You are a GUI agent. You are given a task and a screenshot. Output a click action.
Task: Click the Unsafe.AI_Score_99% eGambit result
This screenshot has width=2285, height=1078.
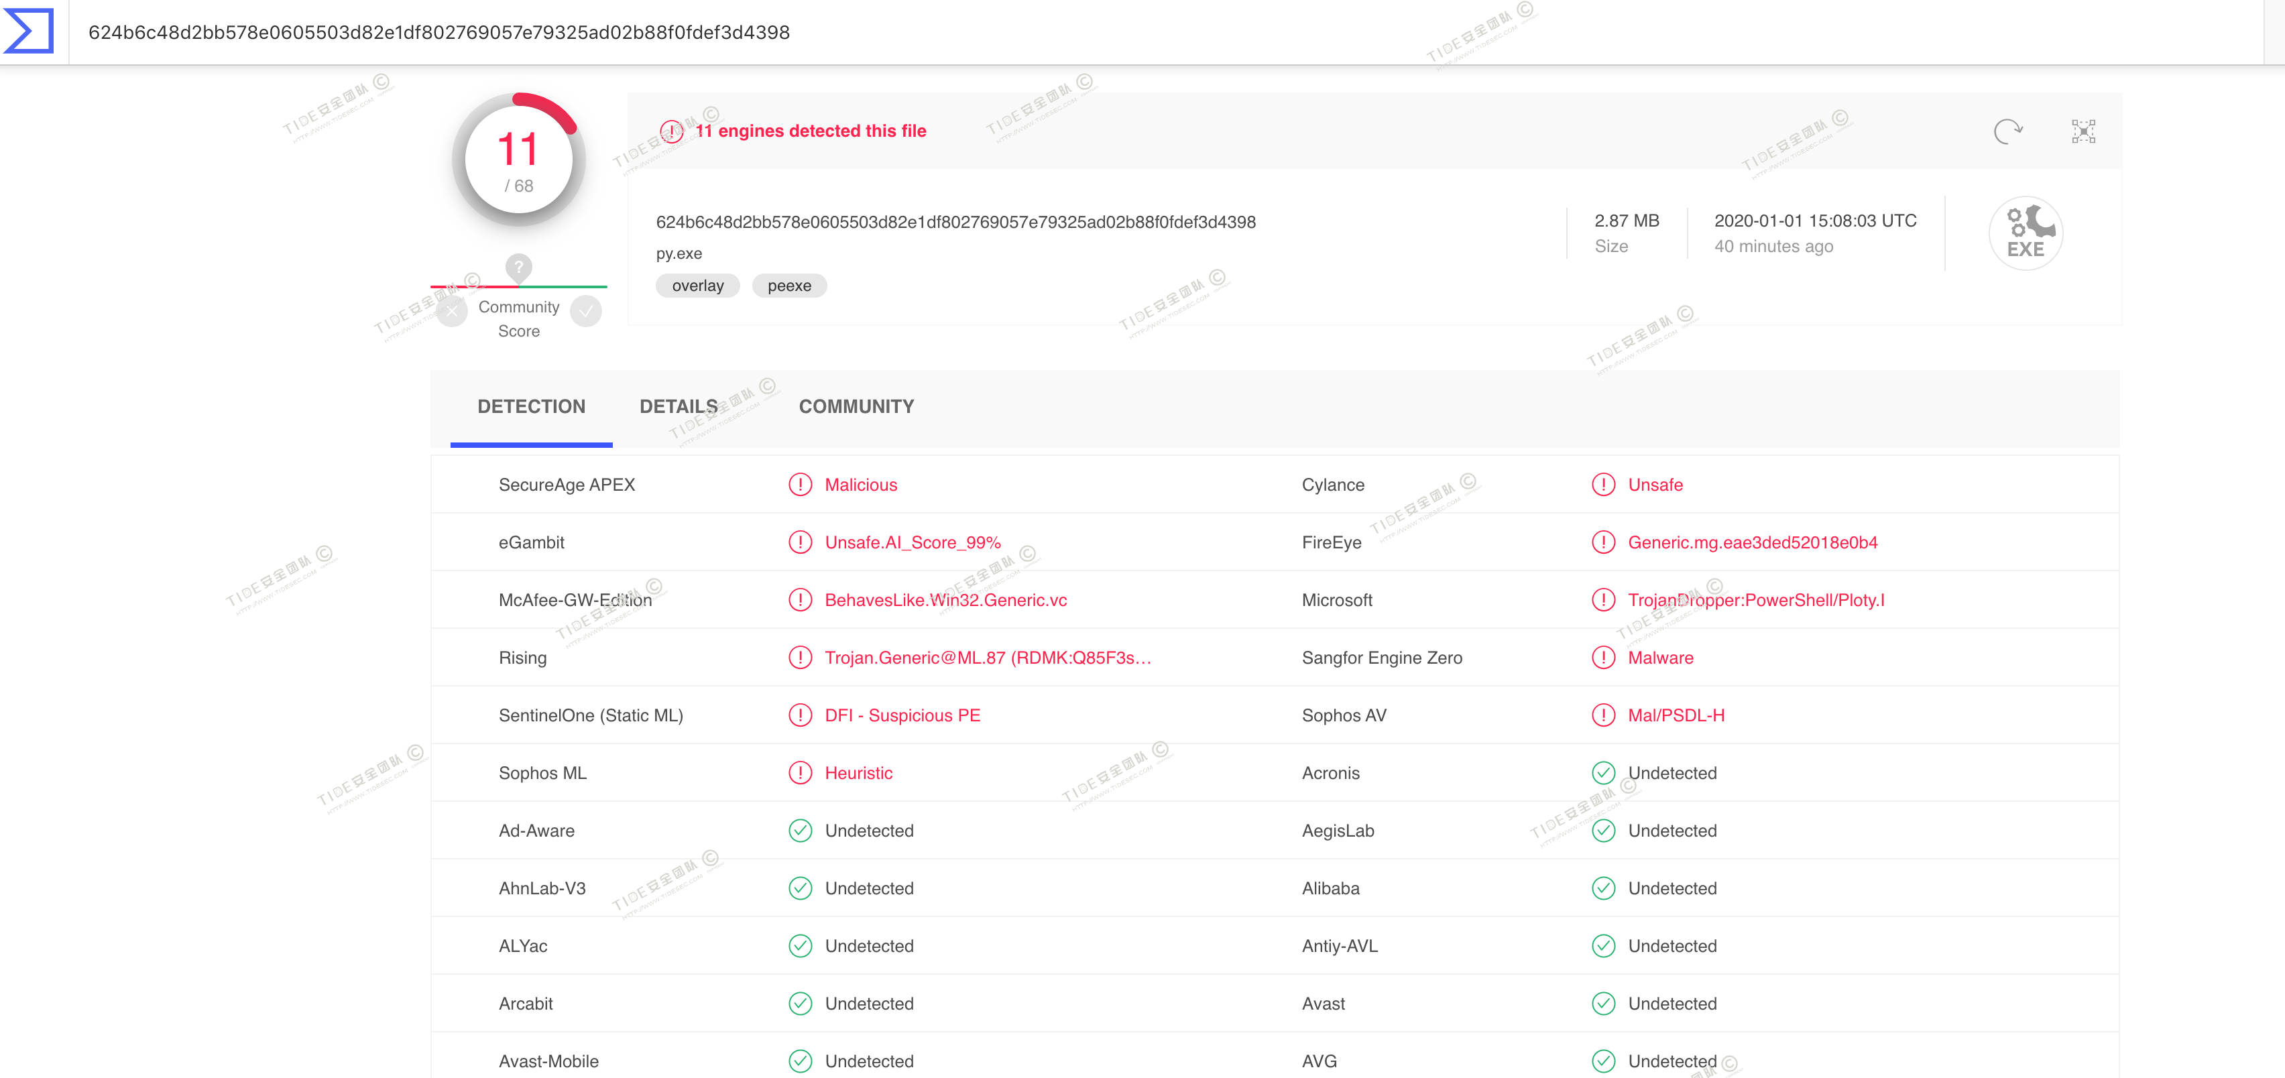coord(912,542)
